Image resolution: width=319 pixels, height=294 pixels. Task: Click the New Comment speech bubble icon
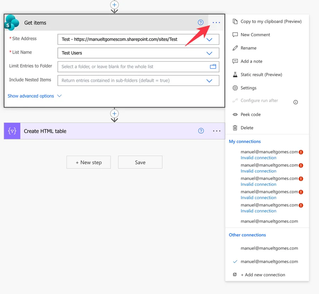235,35
